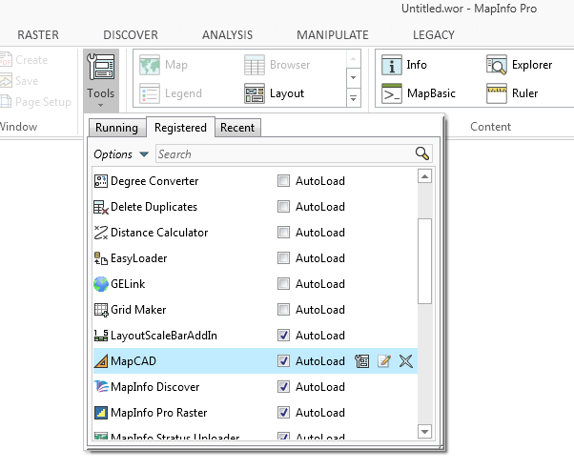The height and width of the screenshot is (470, 574).
Task: Select the Grid Maker row text
Action: click(x=138, y=310)
